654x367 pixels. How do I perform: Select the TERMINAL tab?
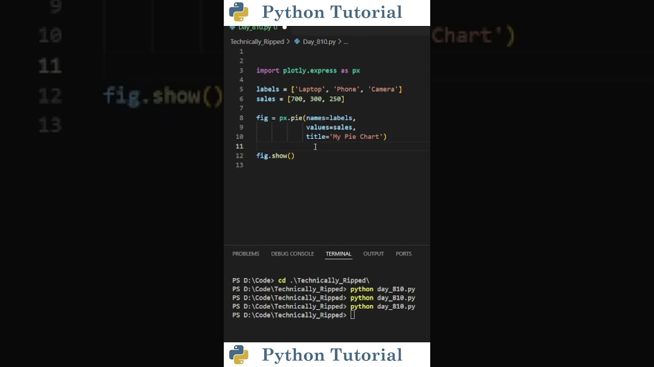coord(339,254)
